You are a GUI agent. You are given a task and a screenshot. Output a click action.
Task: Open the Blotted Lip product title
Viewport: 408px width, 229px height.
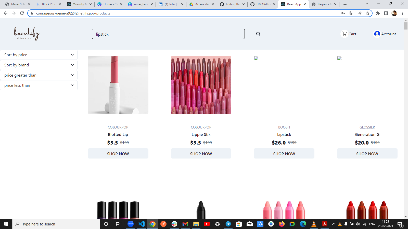pos(118,134)
